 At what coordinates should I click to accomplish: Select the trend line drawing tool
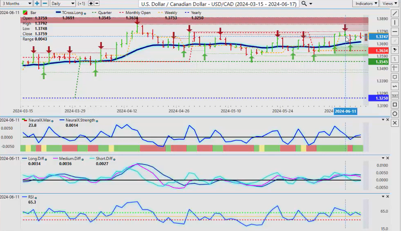tap(394, 13)
